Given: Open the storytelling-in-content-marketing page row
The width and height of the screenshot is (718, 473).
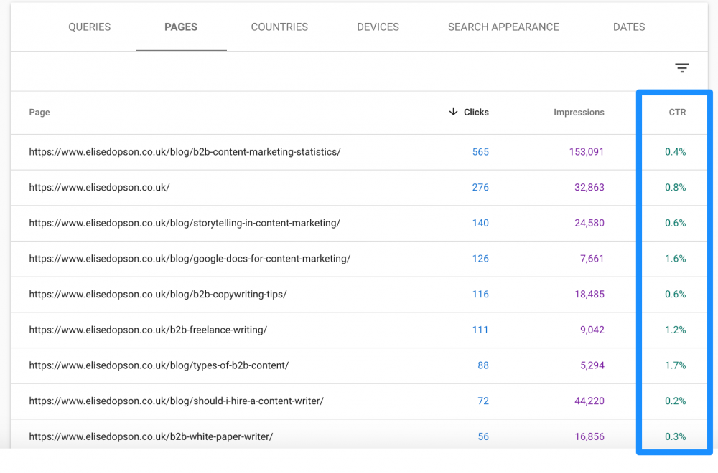Looking at the screenshot, I should pyautogui.click(x=185, y=223).
